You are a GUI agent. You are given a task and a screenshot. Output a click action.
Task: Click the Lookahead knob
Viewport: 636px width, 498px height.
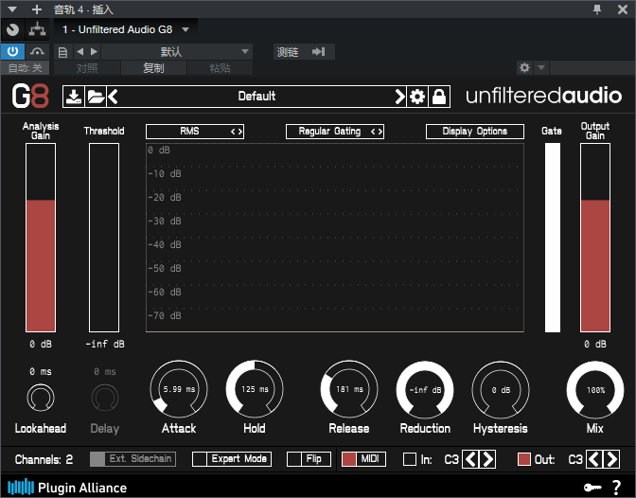pyautogui.click(x=41, y=398)
